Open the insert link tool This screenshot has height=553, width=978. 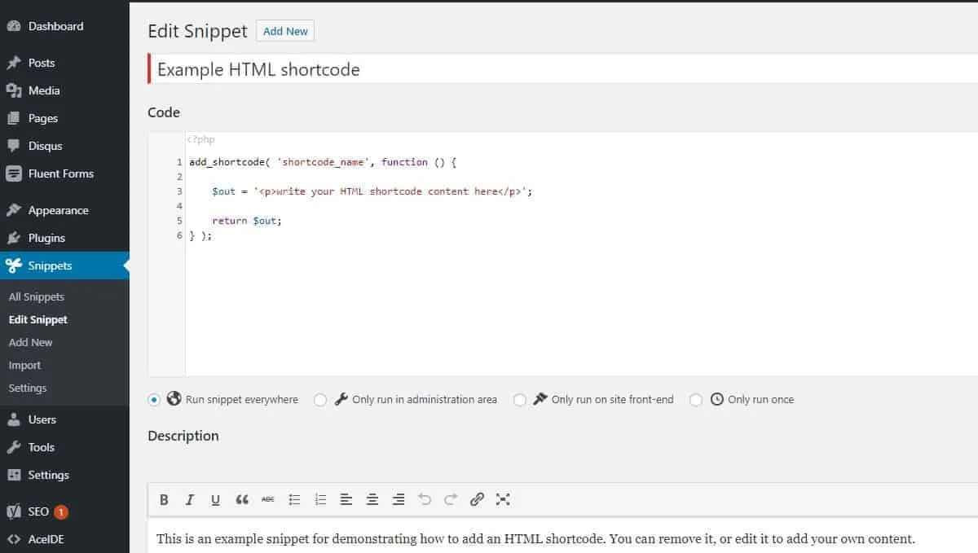pos(478,499)
